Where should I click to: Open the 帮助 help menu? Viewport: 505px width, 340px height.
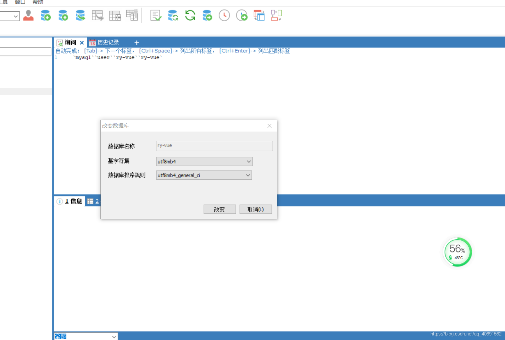pyautogui.click(x=38, y=2)
